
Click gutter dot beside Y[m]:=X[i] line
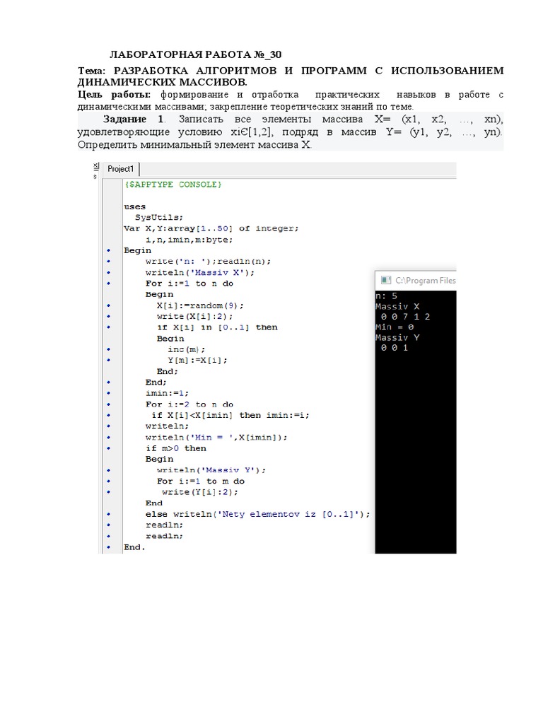(109, 360)
